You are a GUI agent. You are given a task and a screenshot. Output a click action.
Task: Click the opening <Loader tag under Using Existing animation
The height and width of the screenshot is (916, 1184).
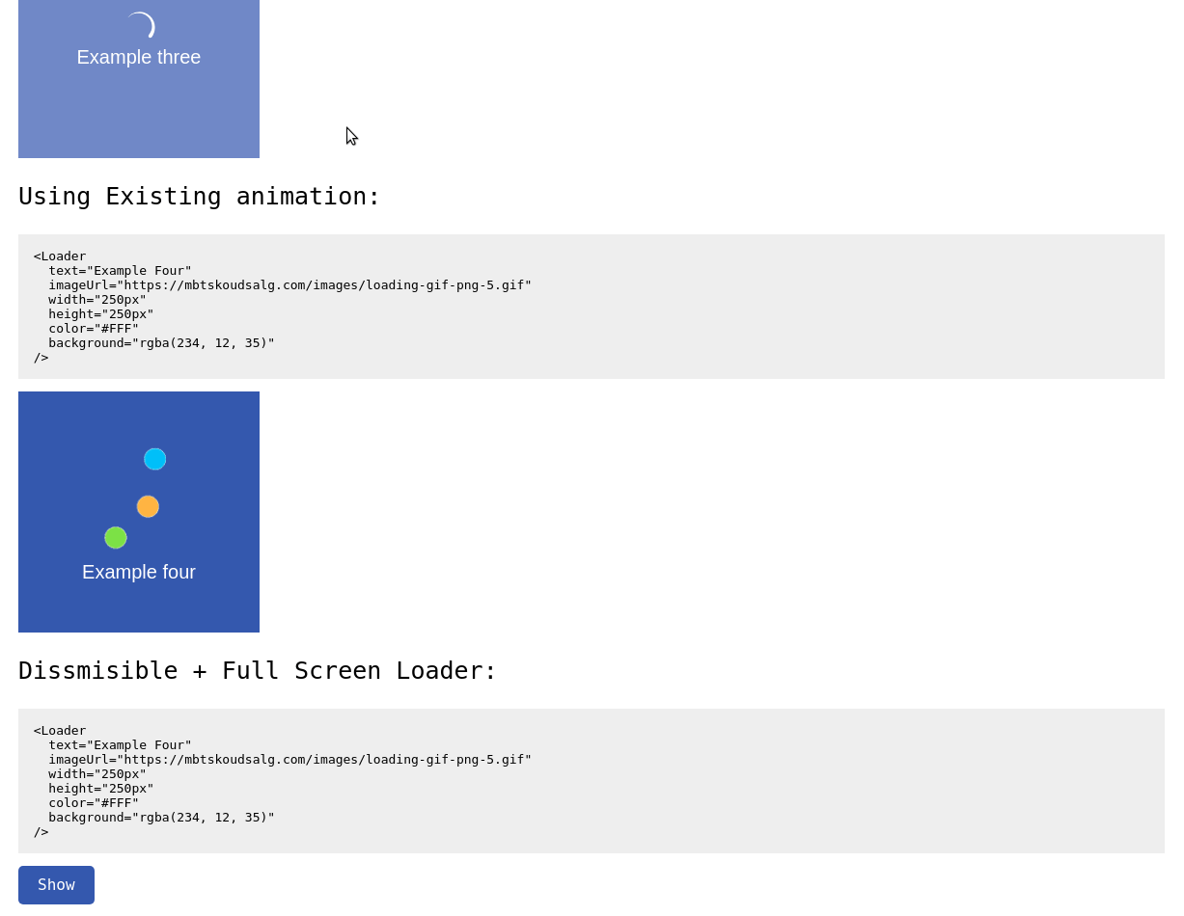point(60,256)
